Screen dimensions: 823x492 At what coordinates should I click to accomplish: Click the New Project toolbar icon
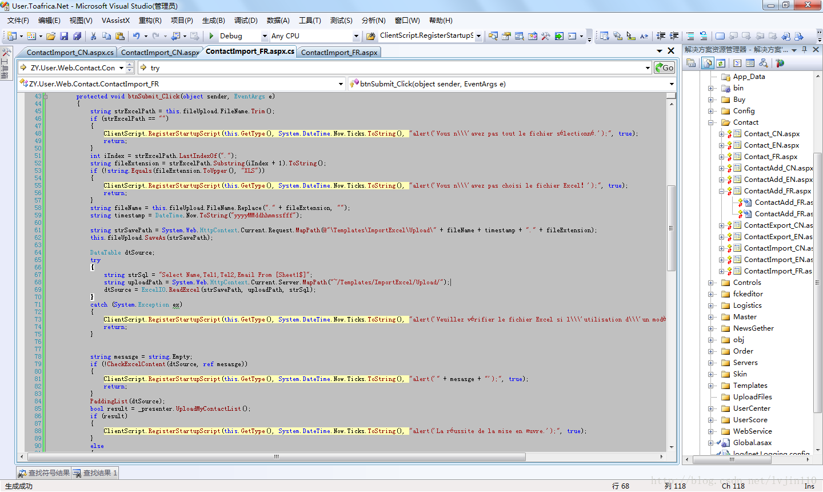point(12,36)
